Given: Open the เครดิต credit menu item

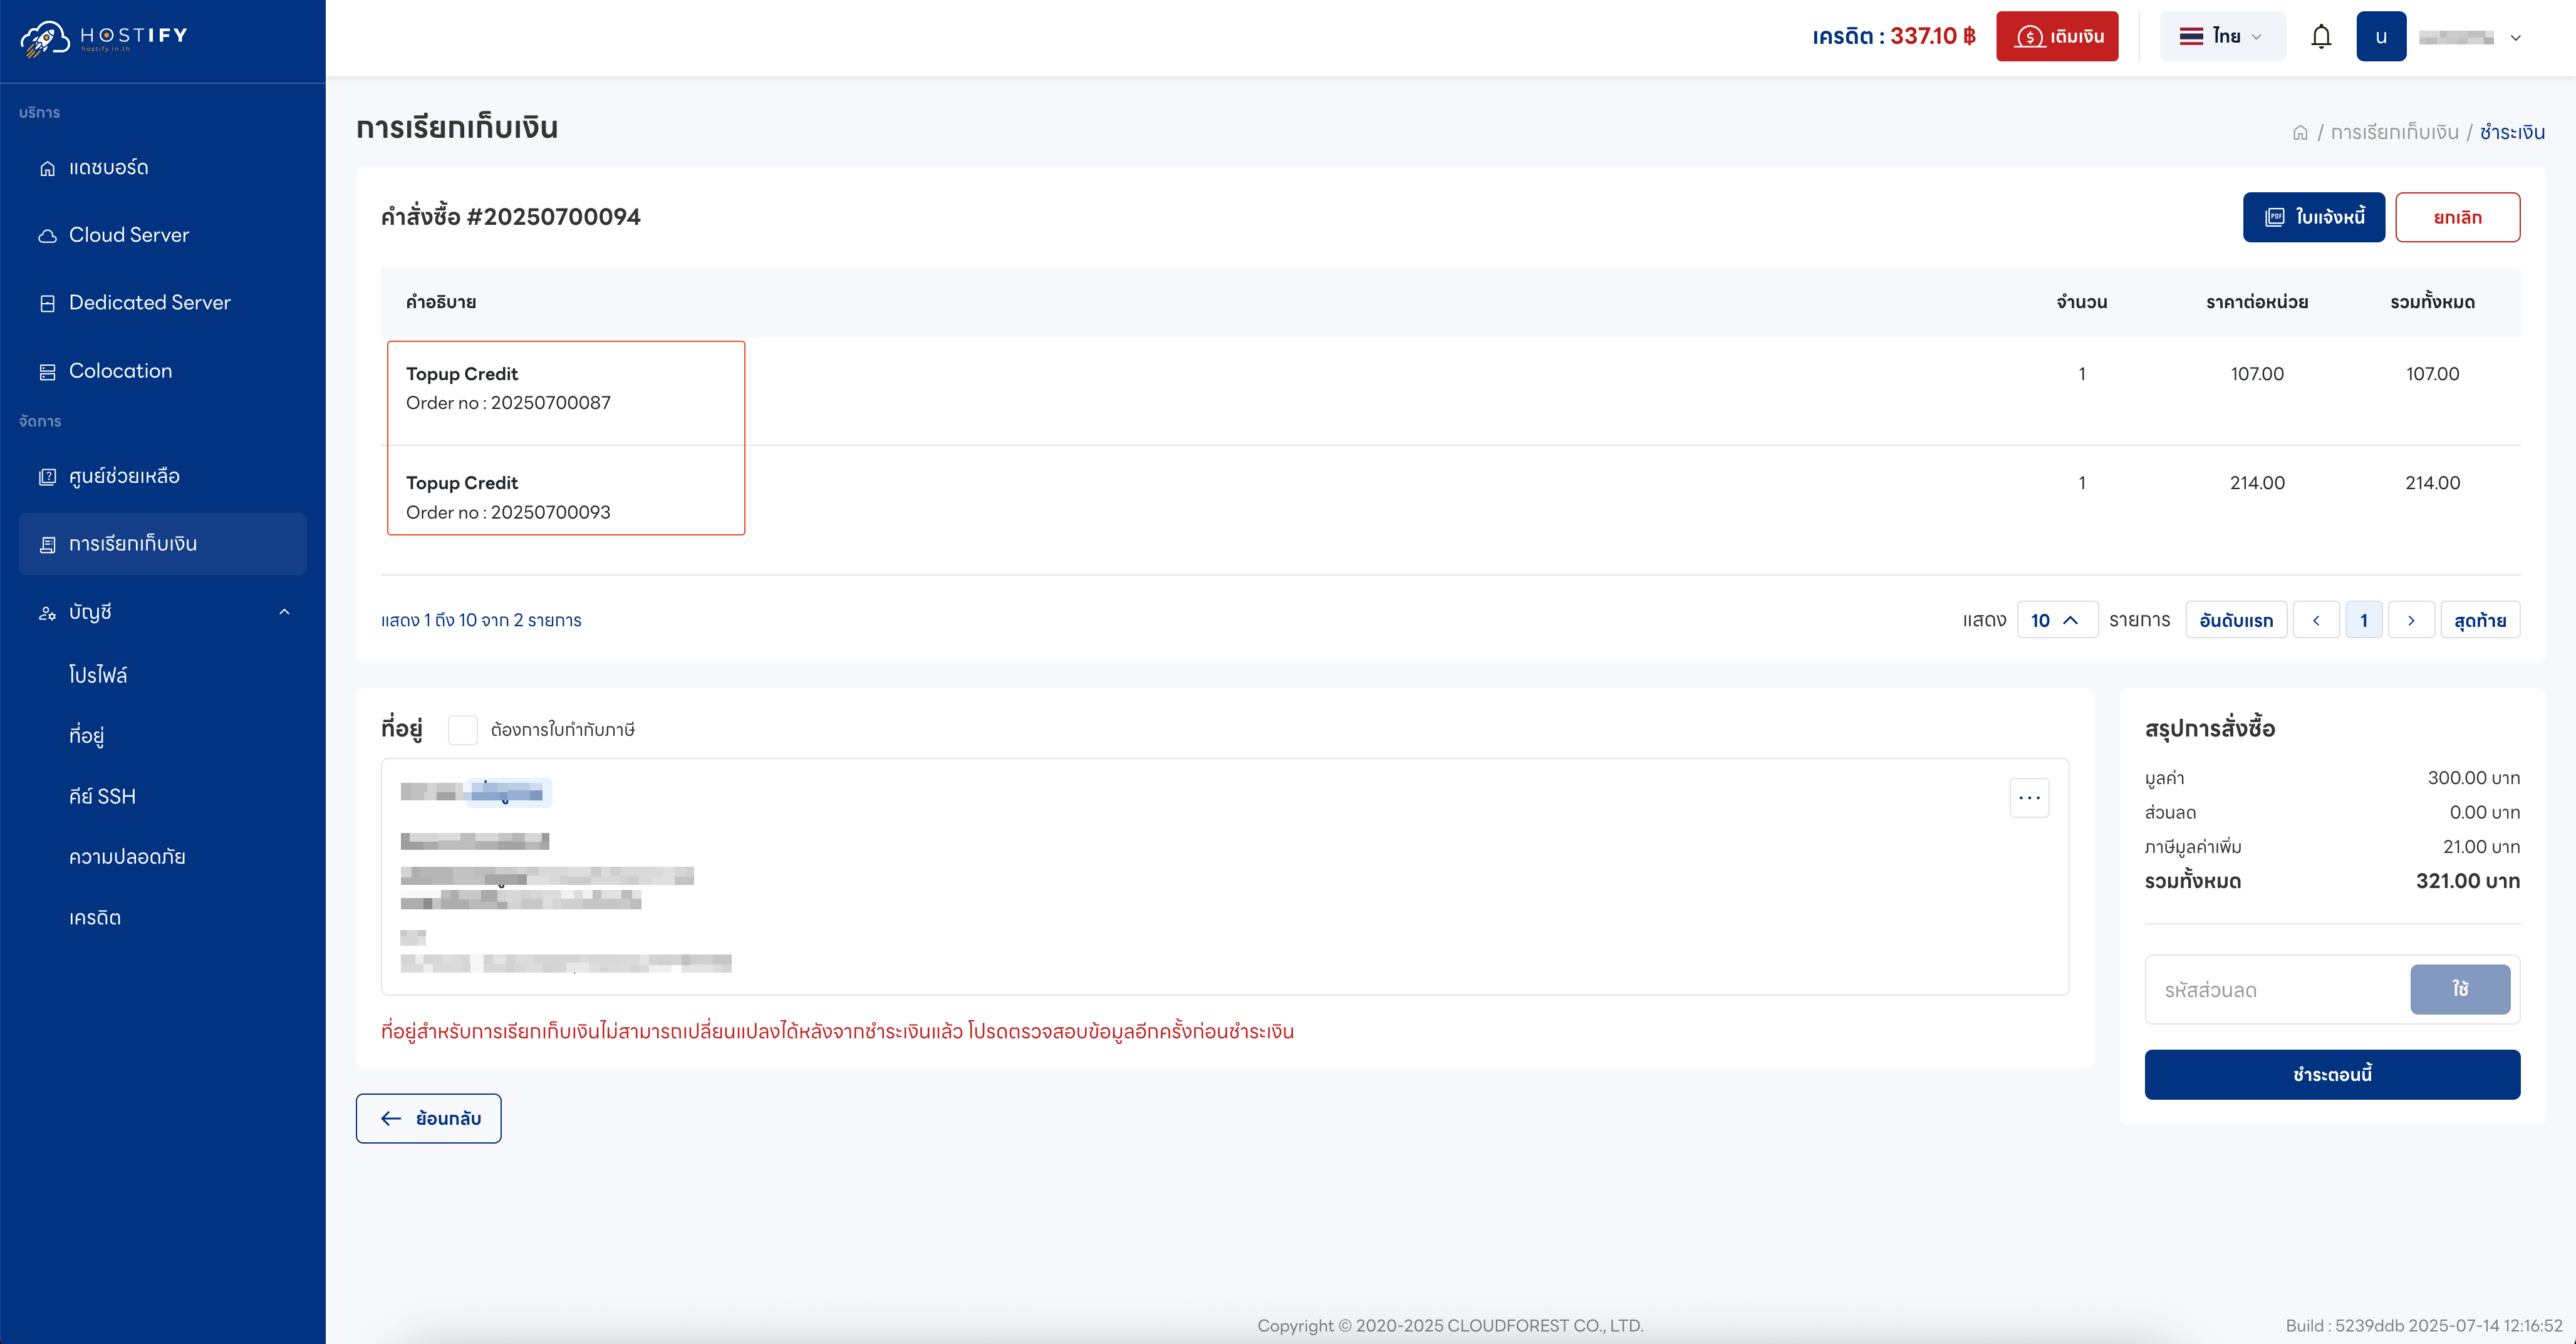Looking at the screenshot, I should click(x=95, y=918).
